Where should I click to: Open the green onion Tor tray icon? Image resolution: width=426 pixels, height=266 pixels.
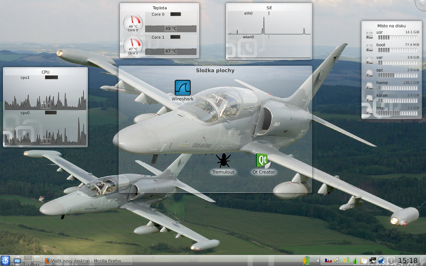click(355, 261)
